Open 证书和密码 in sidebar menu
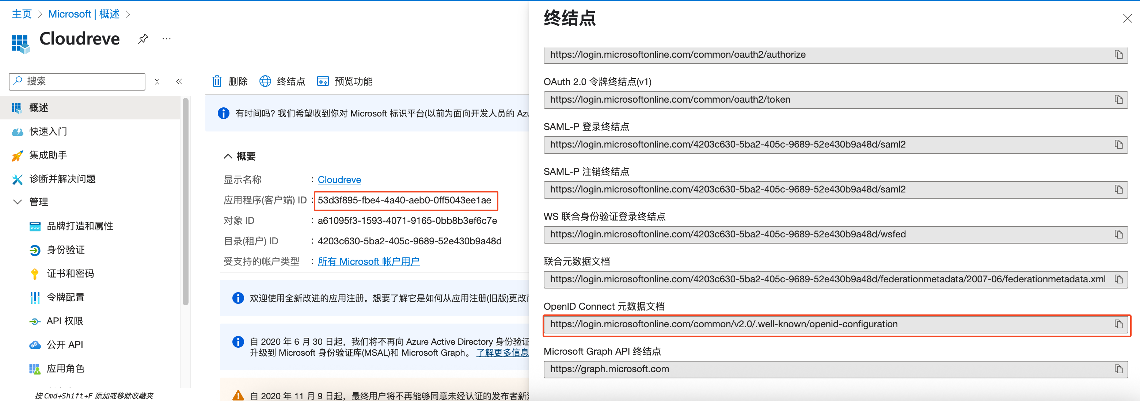 [x=70, y=274]
